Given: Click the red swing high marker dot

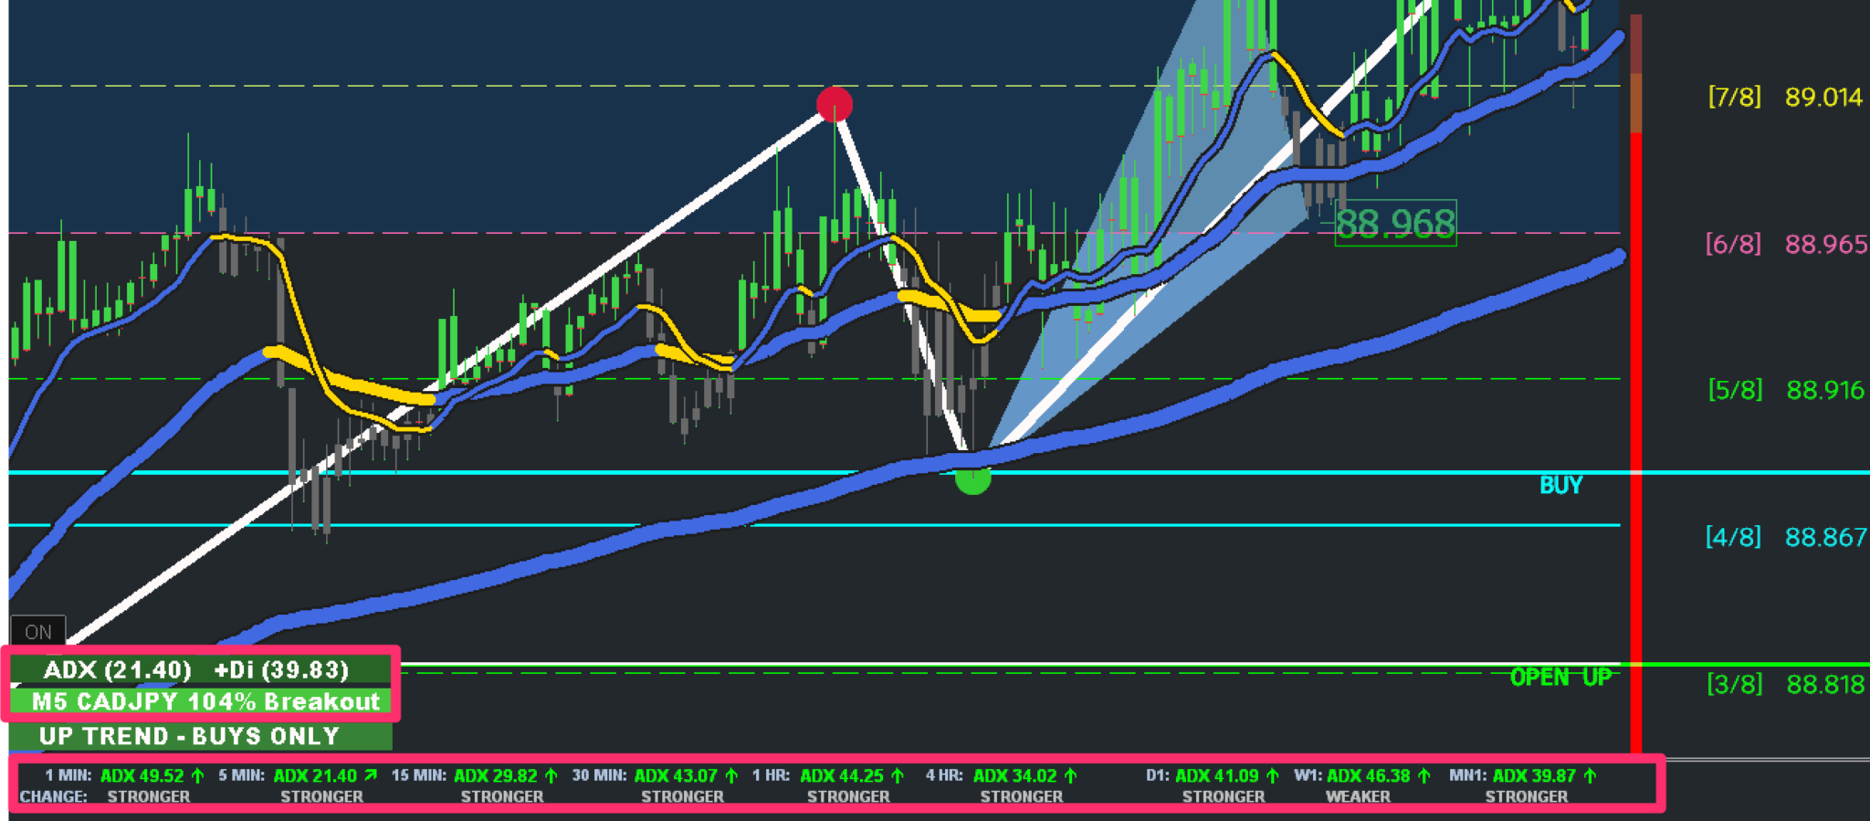Looking at the screenshot, I should pyautogui.click(x=835, y=105).
